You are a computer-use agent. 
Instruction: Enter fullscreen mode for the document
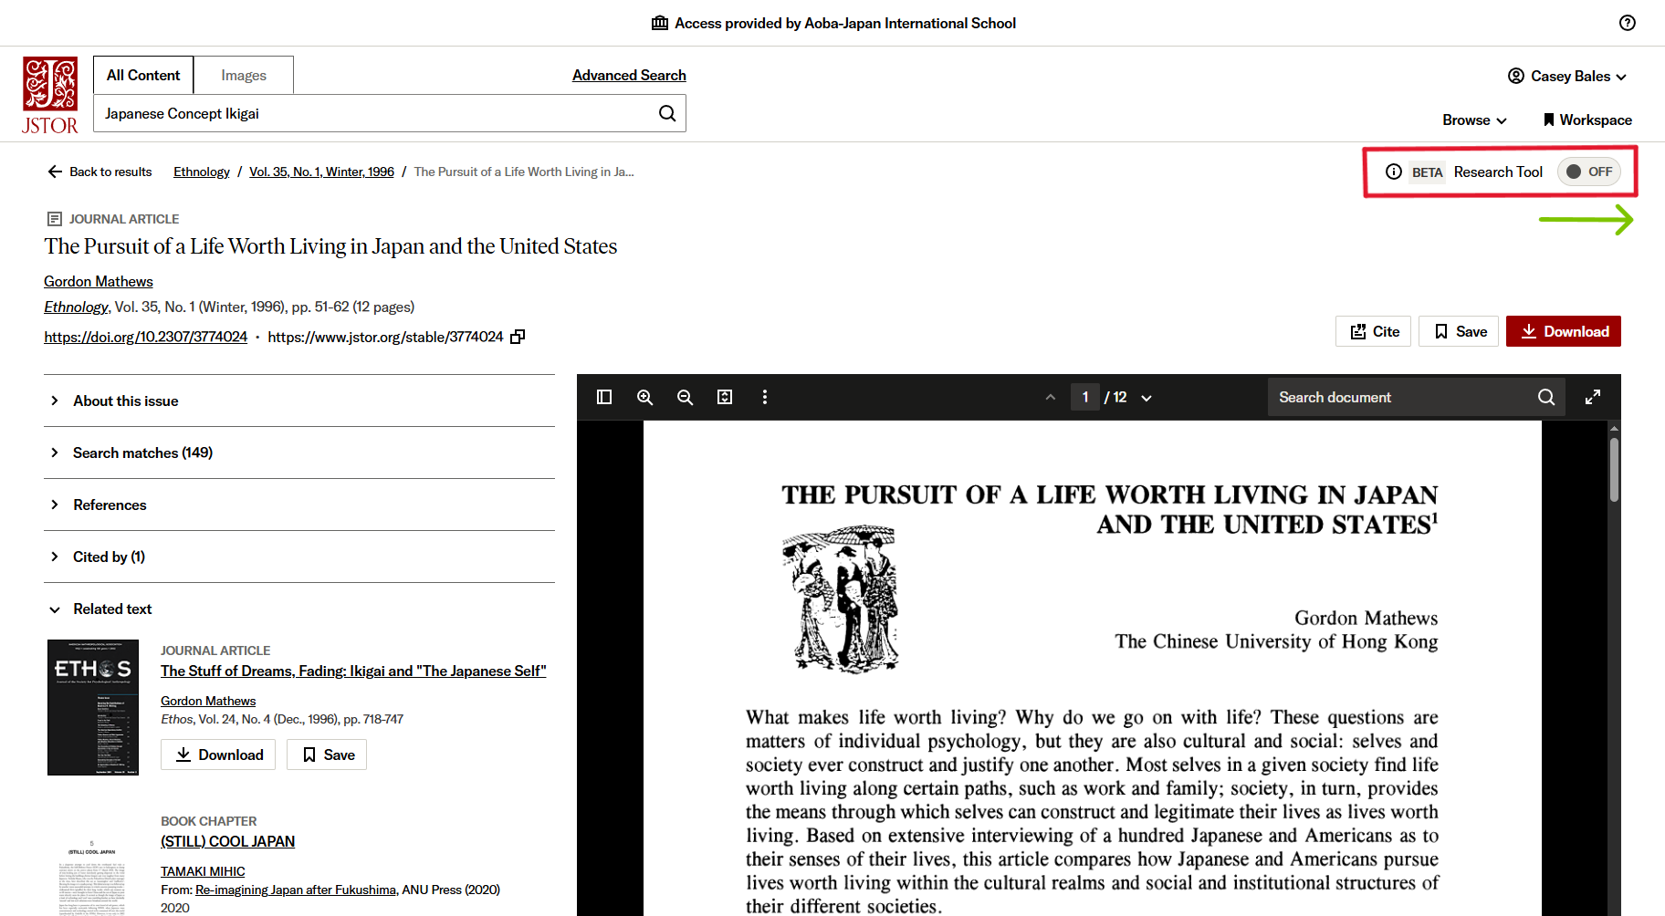[1593, 397]
